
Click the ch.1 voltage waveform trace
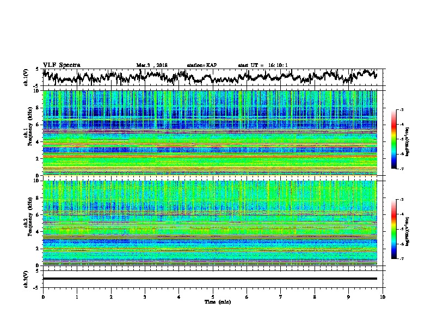[210, 77]
